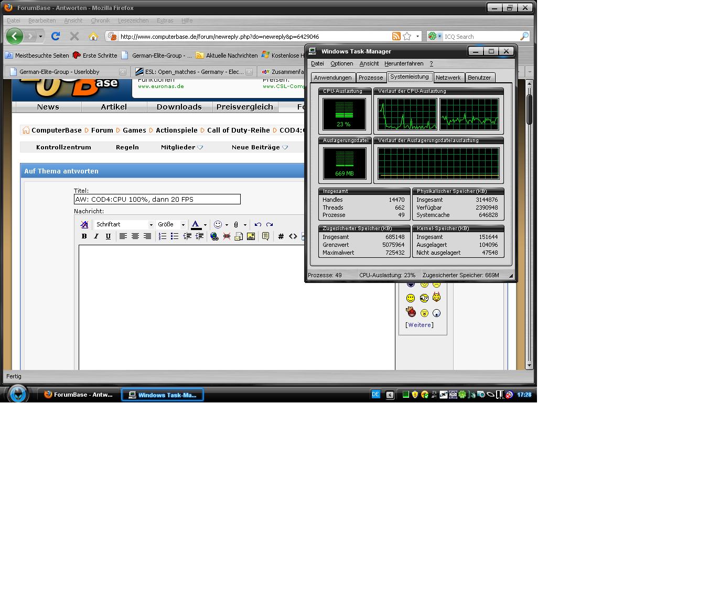Open the text color picker arrow
The width and height of the screenshot is (709, 589).
[x=205, y=225]
